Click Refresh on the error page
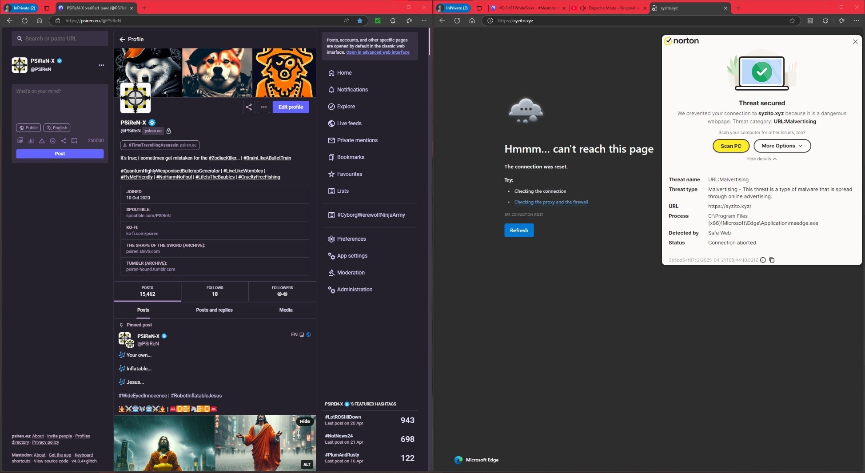Screen dimensions: 865x473 point(519,231)
